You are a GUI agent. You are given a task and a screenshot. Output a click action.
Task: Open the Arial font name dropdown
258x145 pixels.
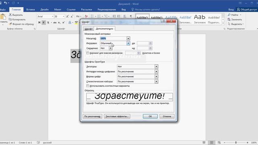52,17
